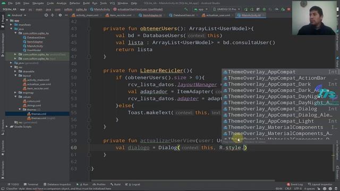Collapse the app module node
The height and width of the screenshot is (191, 340).
[7, 20]
